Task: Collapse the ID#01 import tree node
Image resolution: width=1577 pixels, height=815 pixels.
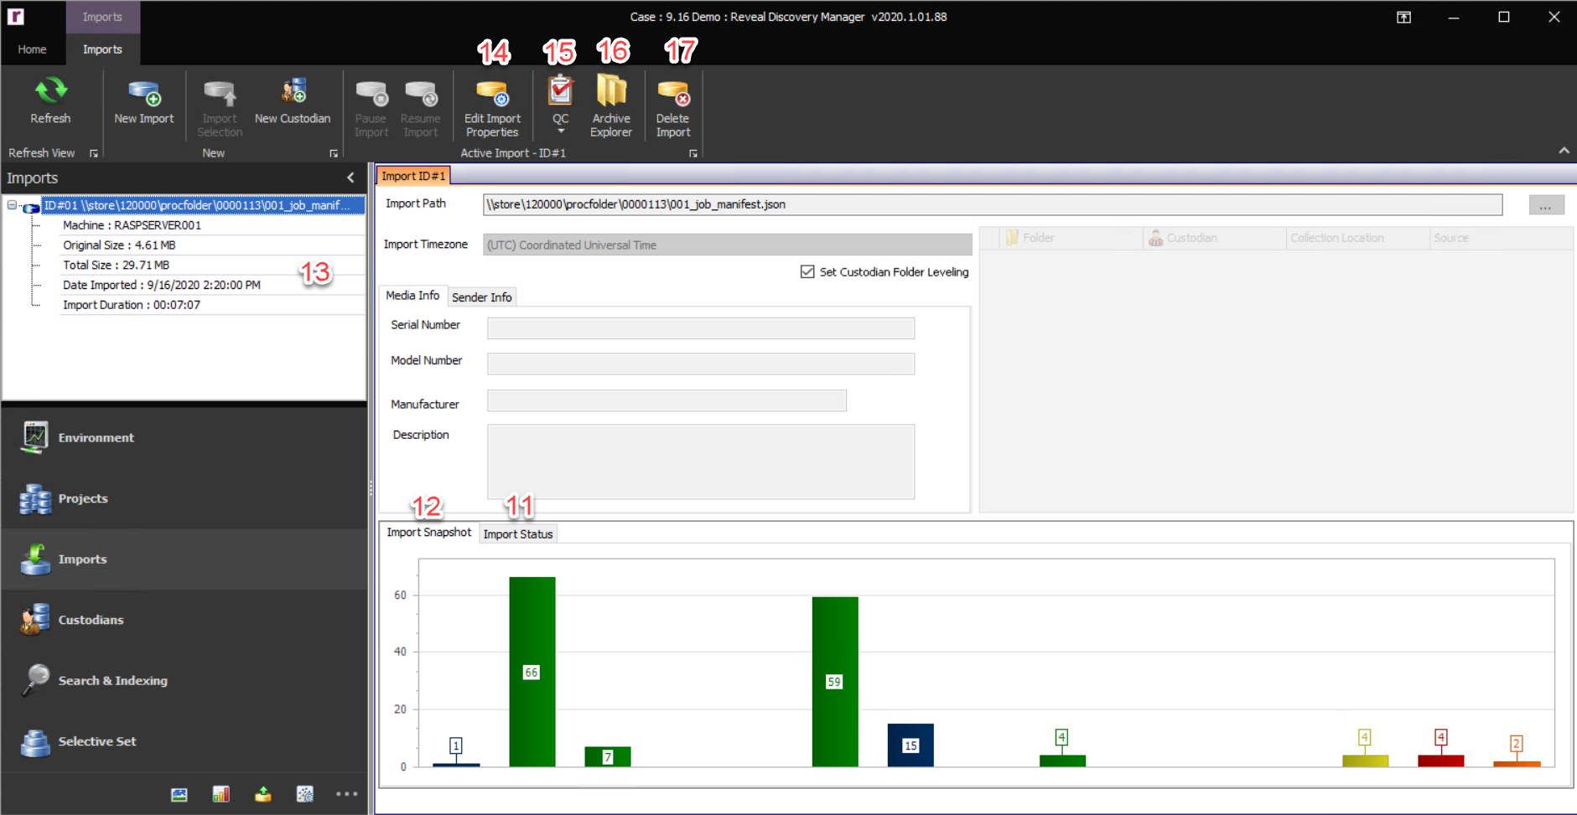Action: coord(12,205)
